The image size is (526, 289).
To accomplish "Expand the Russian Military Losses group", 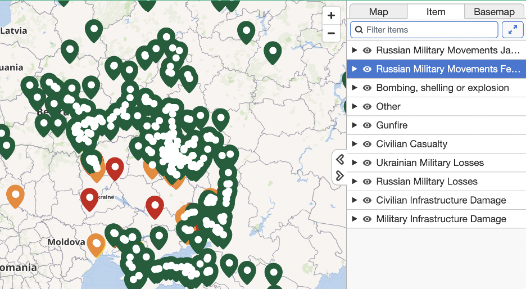I will point(354,182).
